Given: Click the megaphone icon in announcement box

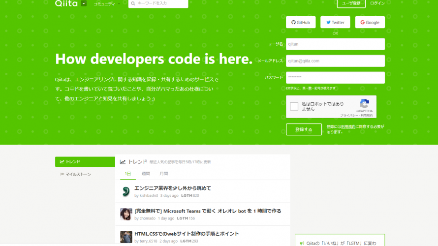Looking at the screenshot, I should 302,244.
